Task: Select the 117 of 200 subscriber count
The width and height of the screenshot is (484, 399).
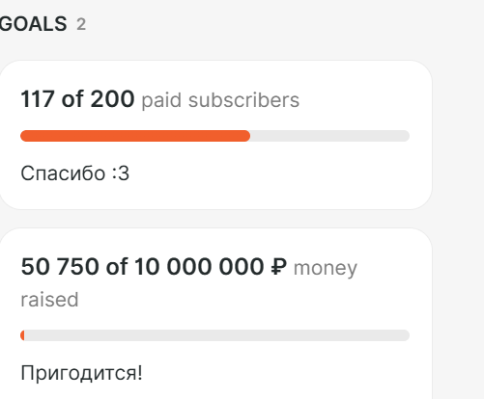Action: (77, 99)
